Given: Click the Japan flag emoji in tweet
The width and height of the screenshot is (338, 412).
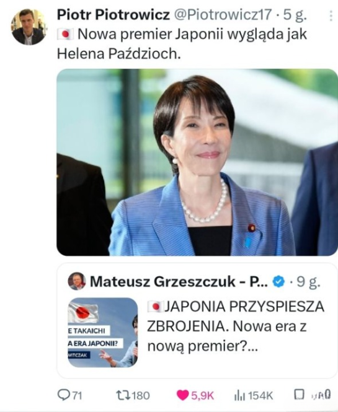Looking at the screenshot, I should click(65, 35).
